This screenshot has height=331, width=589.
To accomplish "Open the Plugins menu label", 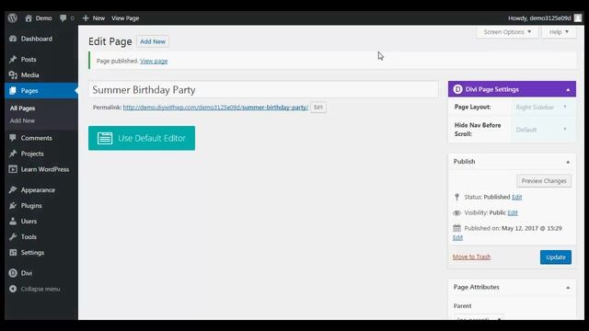I will pyautogui.click(x=31, y=206).
